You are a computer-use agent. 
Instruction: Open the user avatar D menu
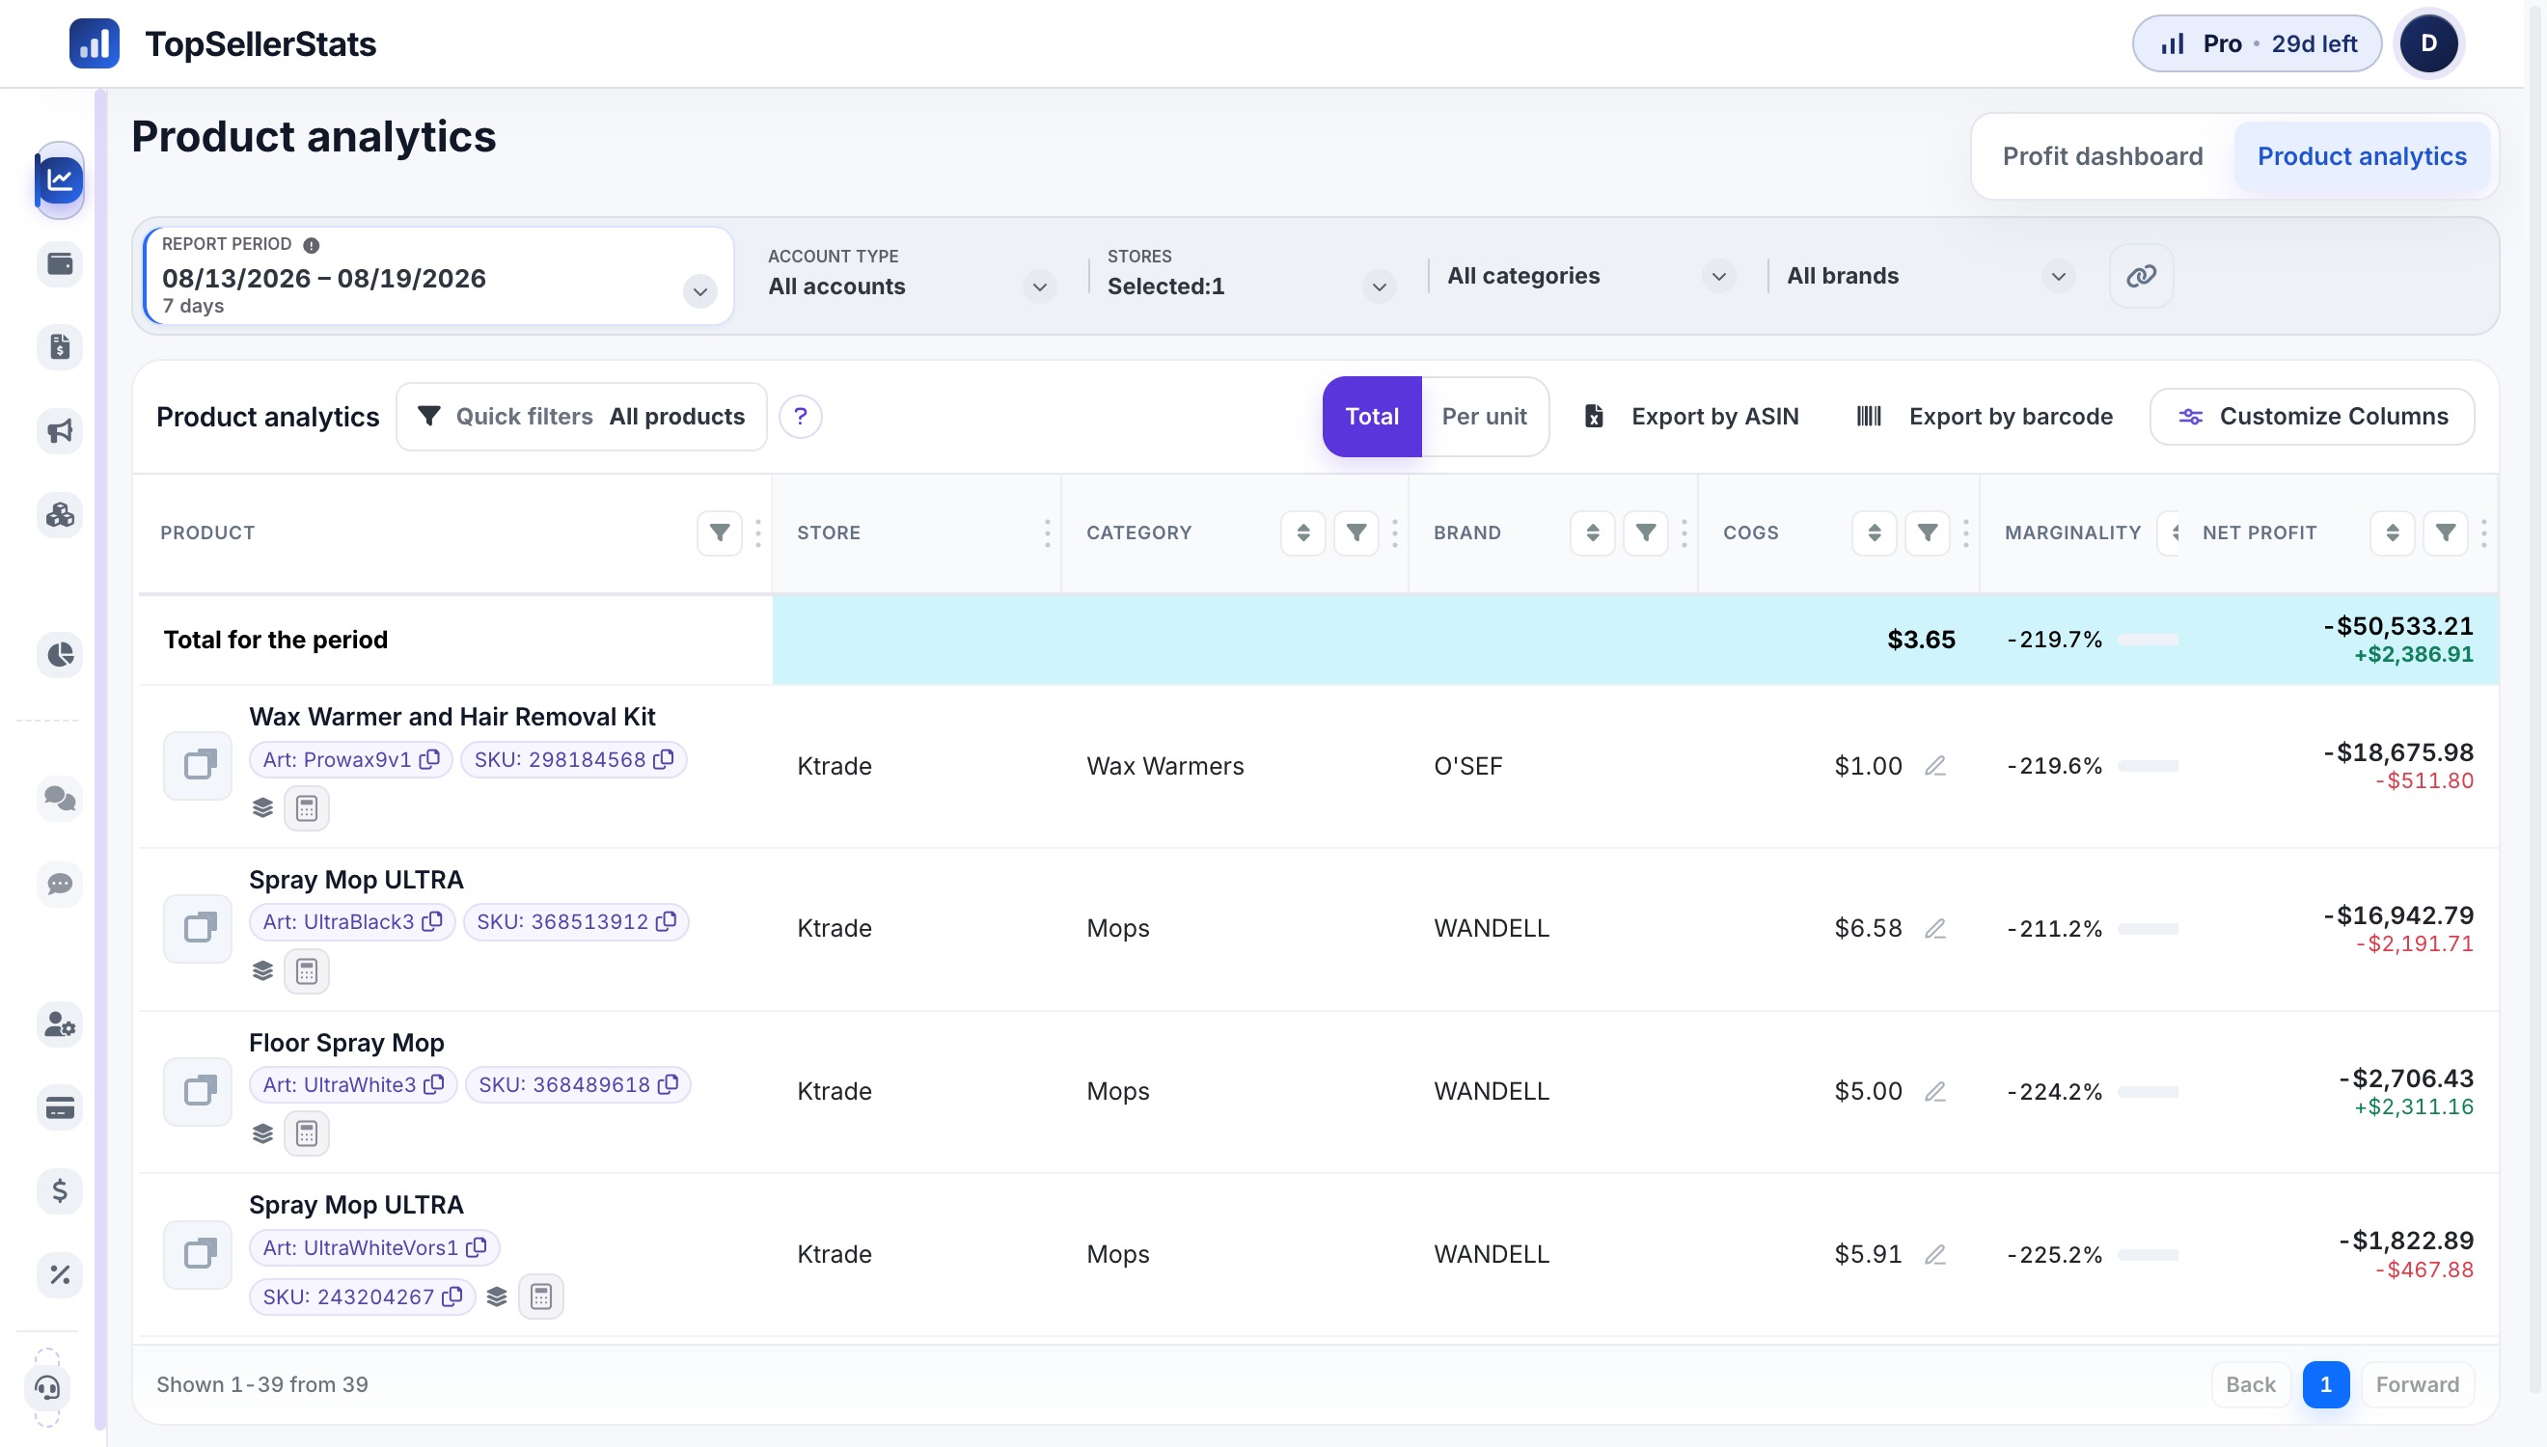coord(2427,43)
